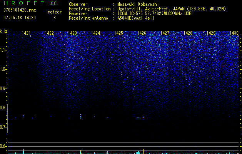Click the 1428 time marker
The image size is (242, 154).
point(188,33)
